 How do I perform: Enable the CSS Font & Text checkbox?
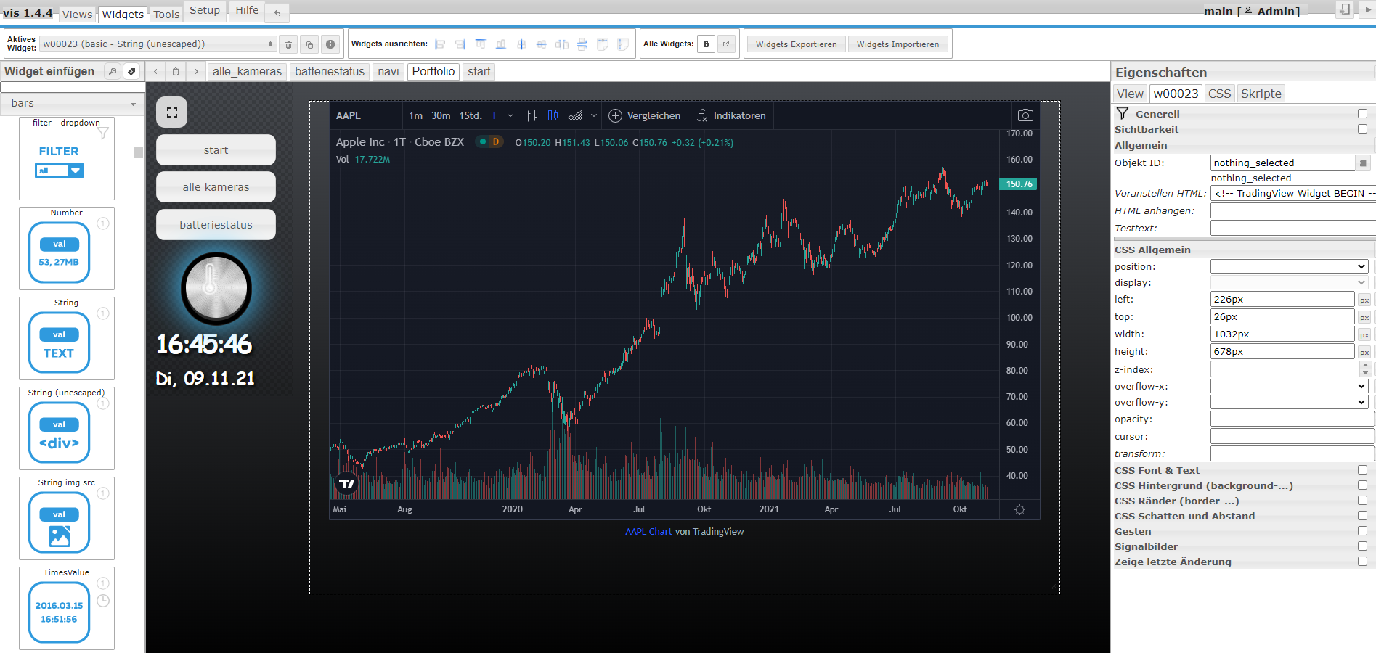pos(1362,470)
